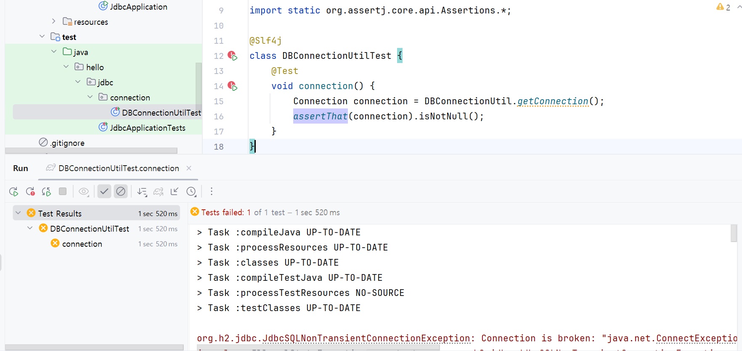Collapse the test folder
742x351 pixels.
(x=42, y=36)
